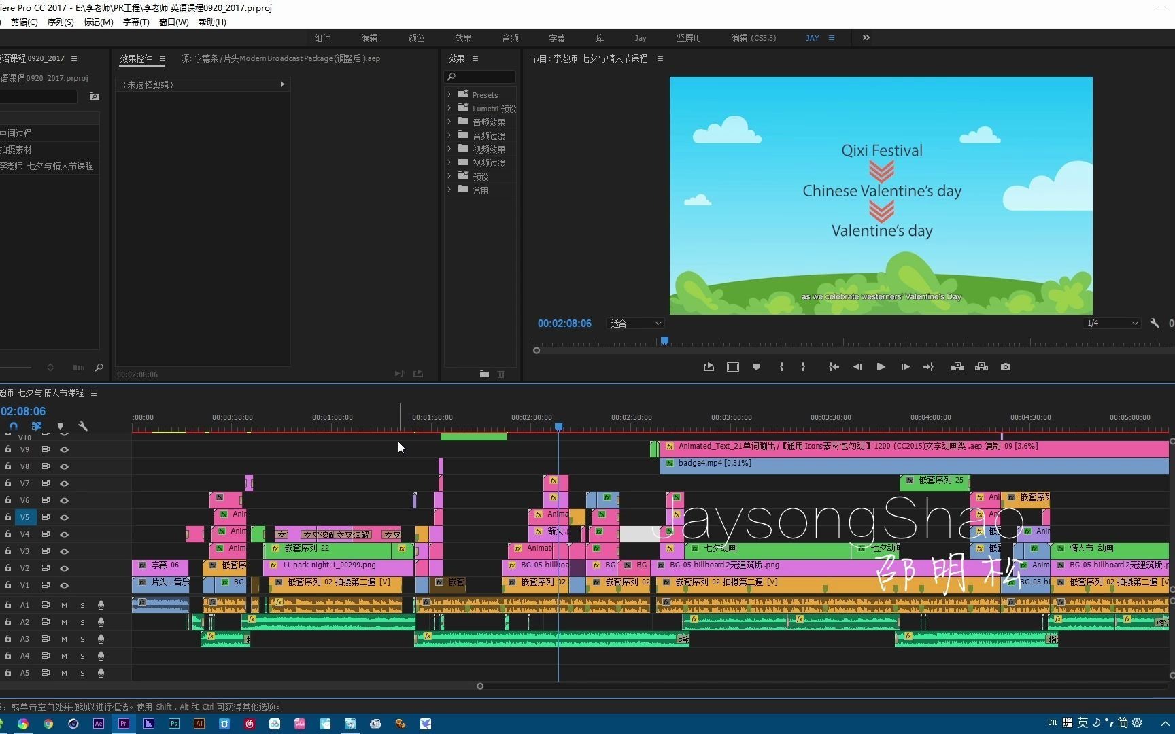
Task: Go to In point in program monitor
Action: [x=834, y=367]
